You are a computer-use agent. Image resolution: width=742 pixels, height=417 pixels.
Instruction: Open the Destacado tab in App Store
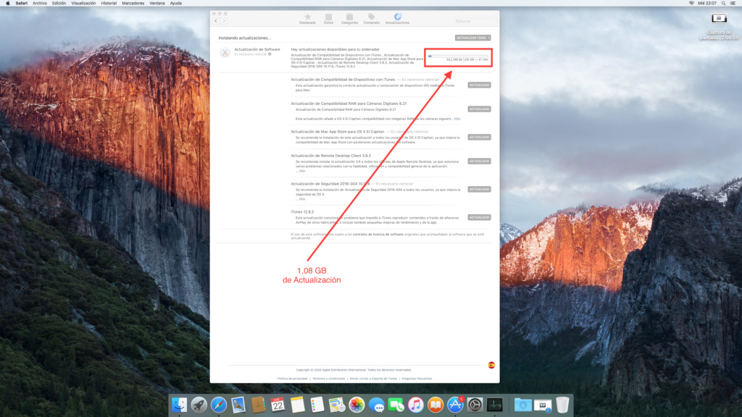307,19
